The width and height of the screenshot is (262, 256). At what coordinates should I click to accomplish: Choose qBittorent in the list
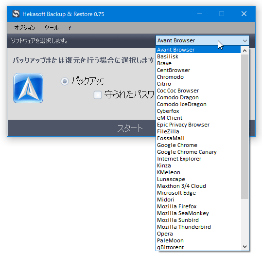[198, 247]
